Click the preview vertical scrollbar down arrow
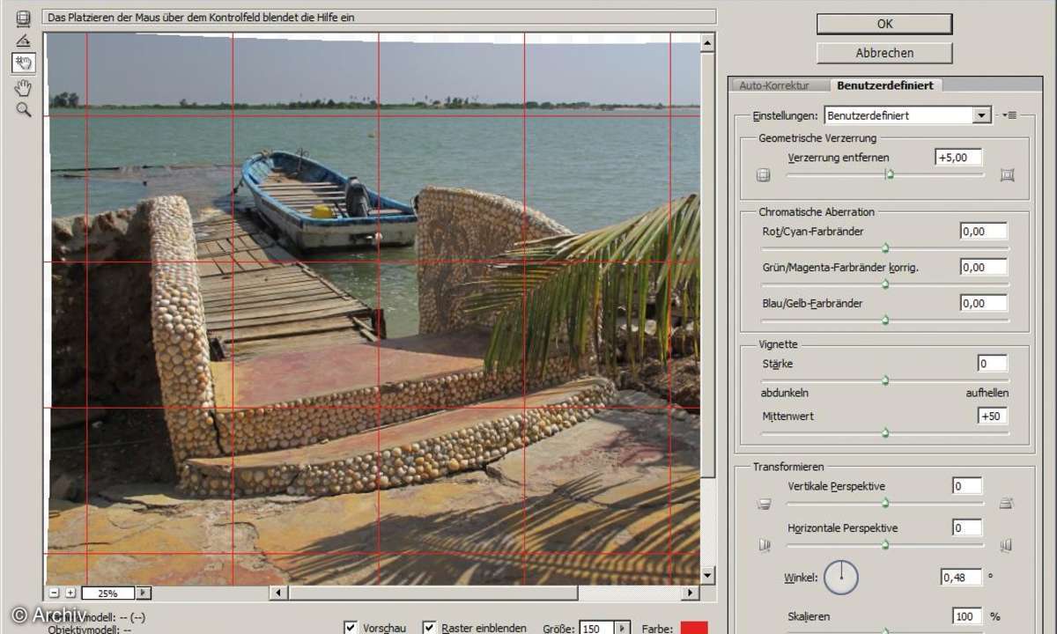 707,575
